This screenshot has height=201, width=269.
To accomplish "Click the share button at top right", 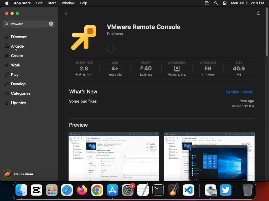I will pyautogui.click(x=259, y=13).
